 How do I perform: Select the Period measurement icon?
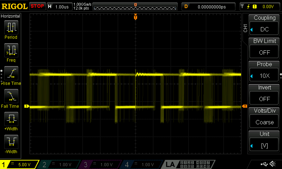(11, 27)
